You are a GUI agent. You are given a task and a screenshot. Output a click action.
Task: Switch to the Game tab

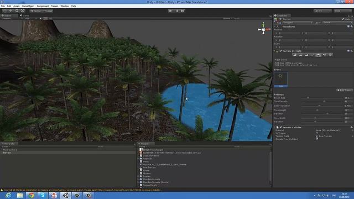click(25, 15)
